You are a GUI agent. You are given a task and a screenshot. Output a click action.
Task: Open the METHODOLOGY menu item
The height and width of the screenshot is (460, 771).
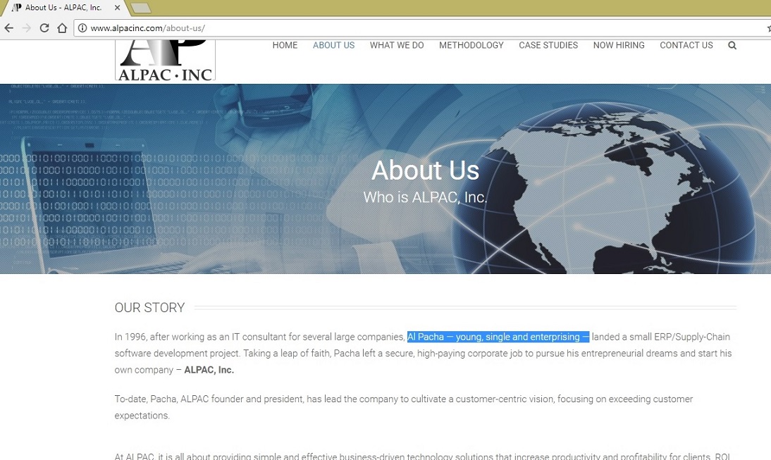[471, 45]
